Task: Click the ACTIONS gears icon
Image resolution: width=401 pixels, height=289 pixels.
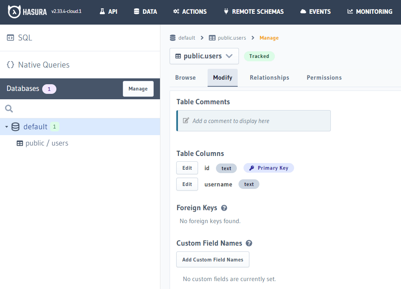Action: click(176, 12)
